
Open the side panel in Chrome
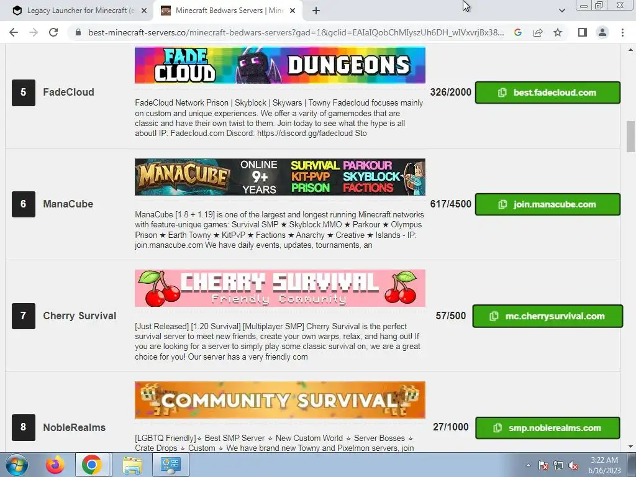coord(583,32)
